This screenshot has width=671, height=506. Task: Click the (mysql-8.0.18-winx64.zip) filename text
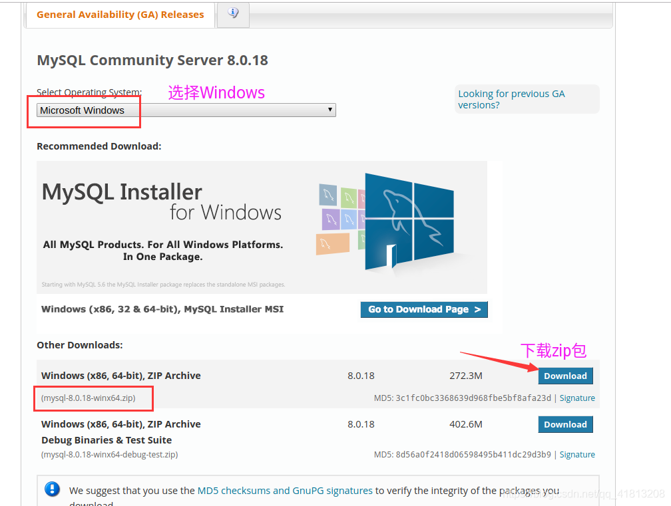pyautogui.click(x=88, y=398)
